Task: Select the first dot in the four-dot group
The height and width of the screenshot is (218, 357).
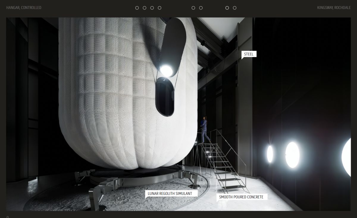Action: coord(137,8)
